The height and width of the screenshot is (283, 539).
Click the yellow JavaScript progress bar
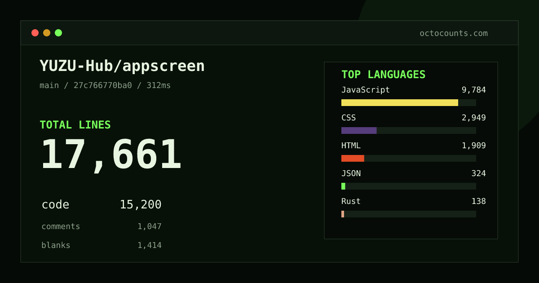pyautogui.click(x=400, y=102)
